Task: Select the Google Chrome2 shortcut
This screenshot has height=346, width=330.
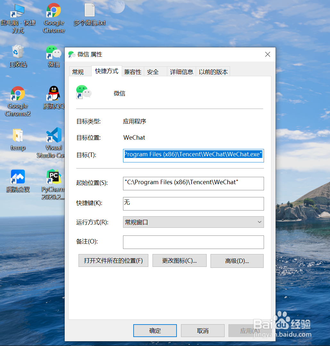Action: tap(18, 93)
